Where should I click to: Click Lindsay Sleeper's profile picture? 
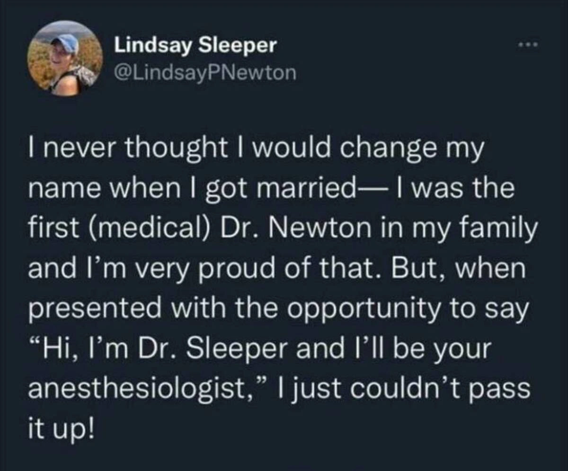point(65,58)
